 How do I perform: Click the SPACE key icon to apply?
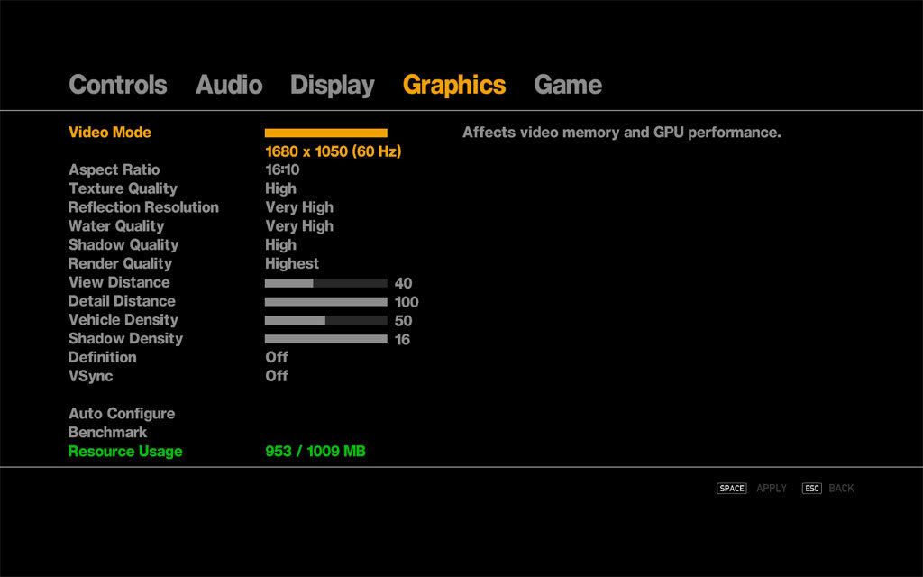pos(731,489)
